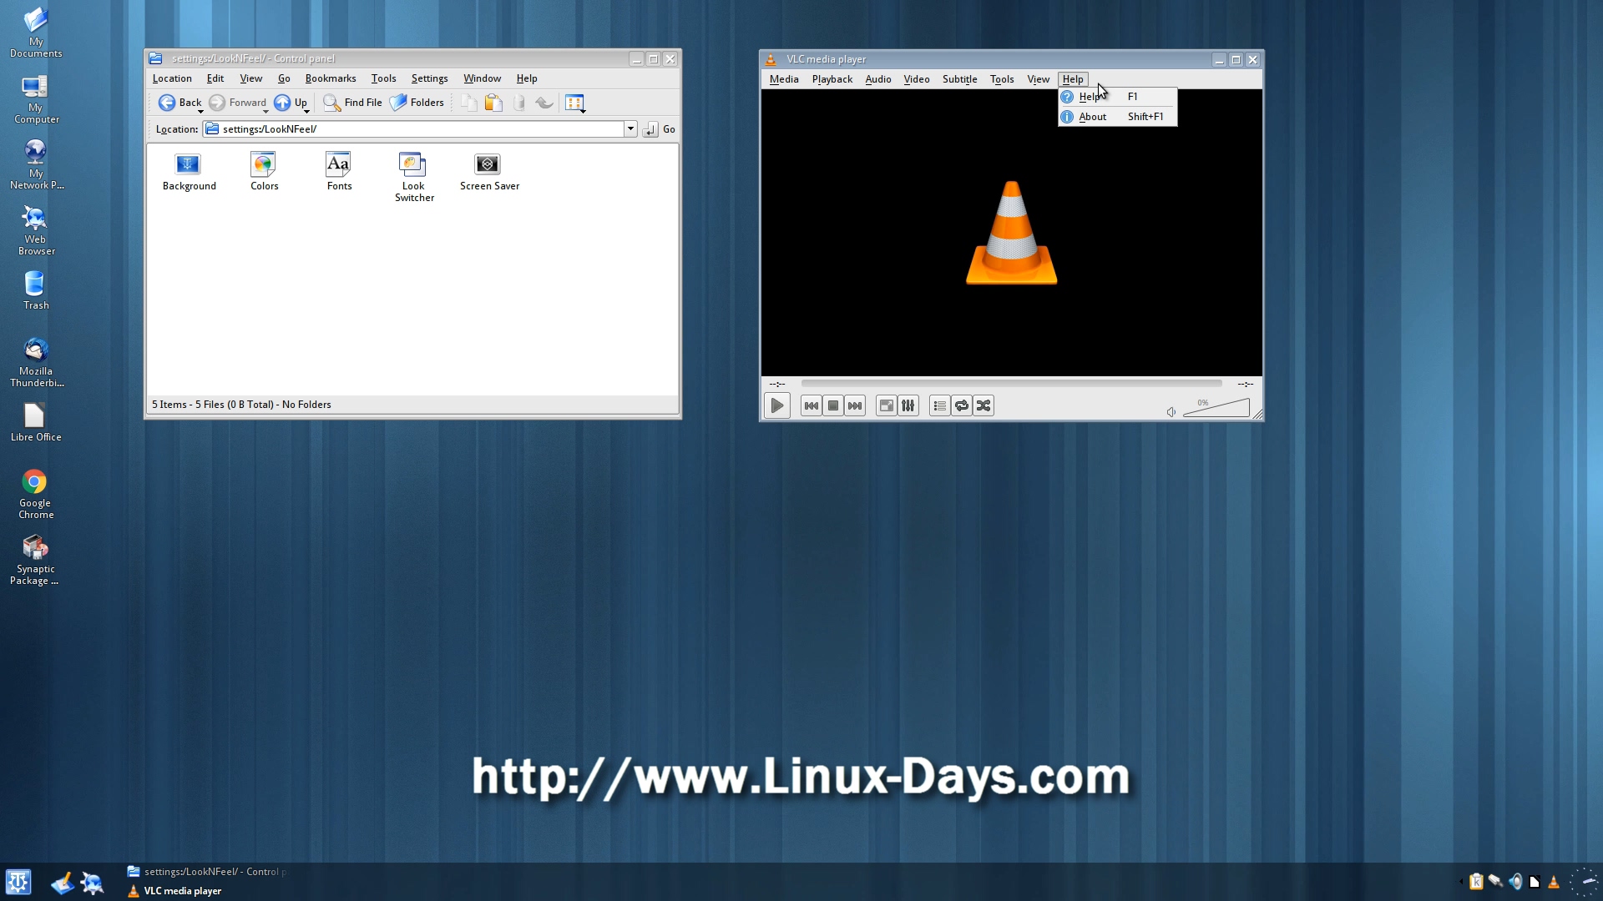Toggle shuffle/random playback in VLC

click(984, 406)
